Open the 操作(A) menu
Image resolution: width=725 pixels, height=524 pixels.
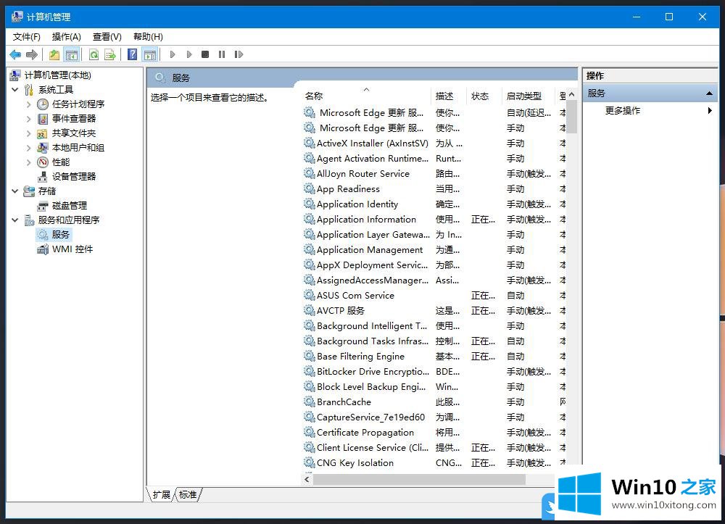point(67,36)
